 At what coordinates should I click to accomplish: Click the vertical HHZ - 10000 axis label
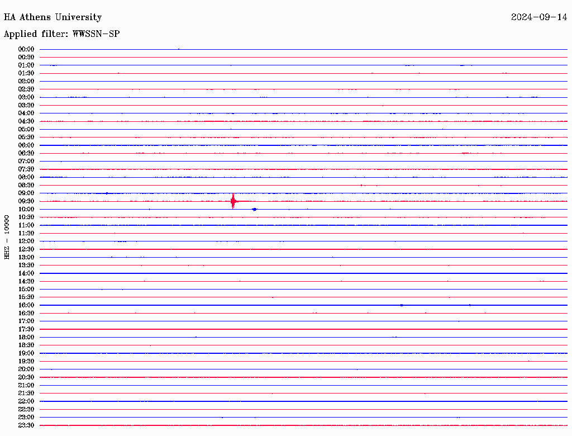pos(7,237)
